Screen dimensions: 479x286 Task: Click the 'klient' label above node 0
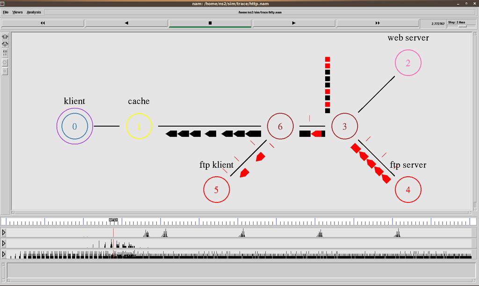tap(74, 101)
